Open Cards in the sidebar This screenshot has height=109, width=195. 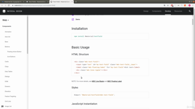pos(7,61)
